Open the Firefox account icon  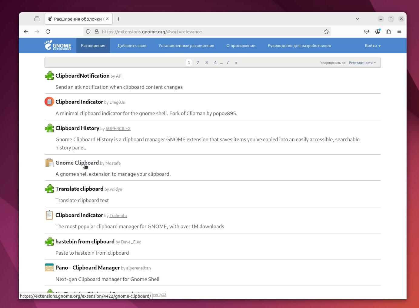tap(378, 32)
